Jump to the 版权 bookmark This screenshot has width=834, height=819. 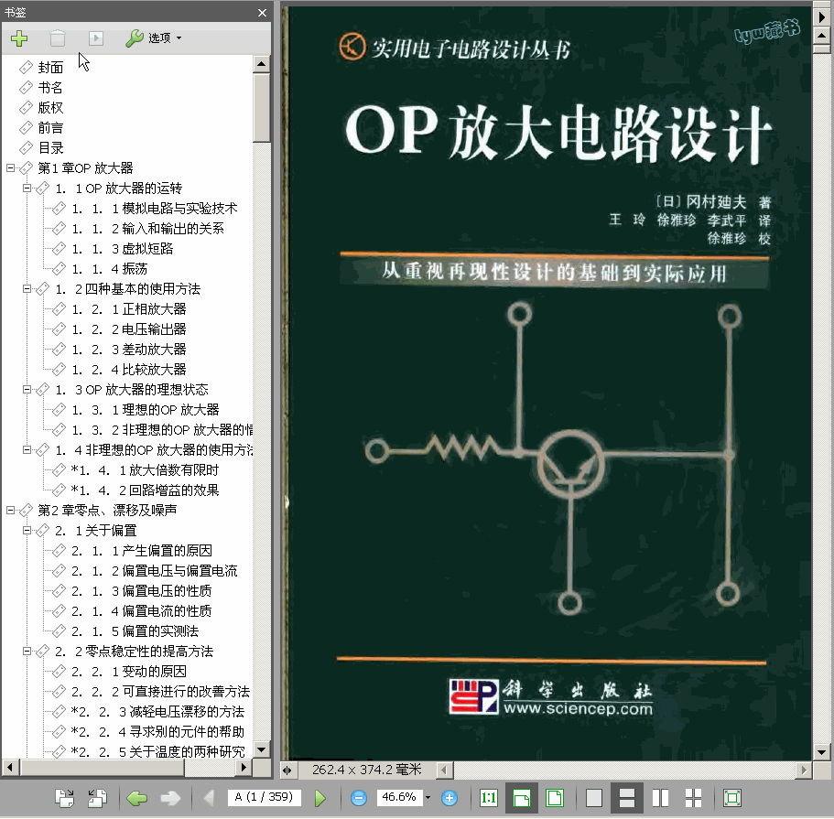pos(50,108)
